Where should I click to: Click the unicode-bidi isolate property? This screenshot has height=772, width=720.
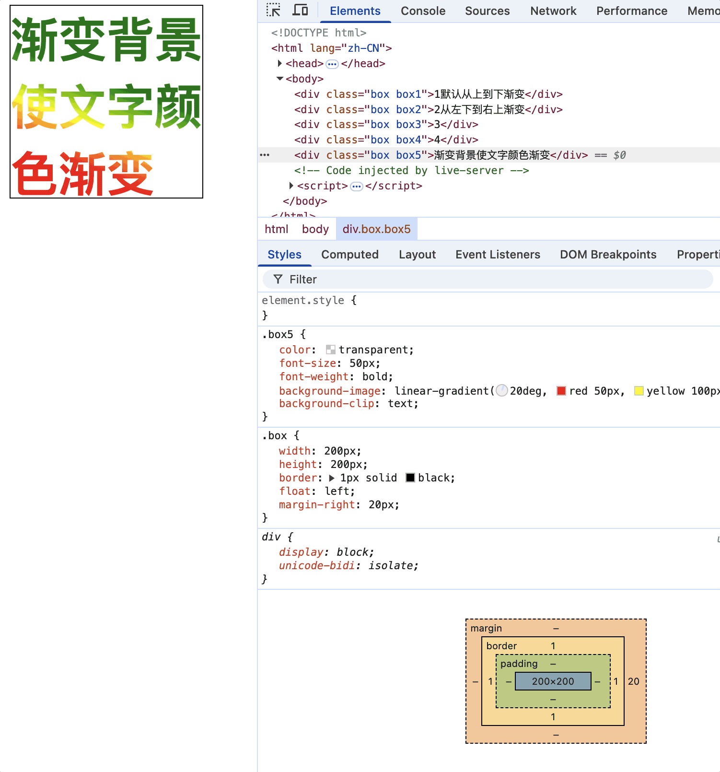point(348,565)
